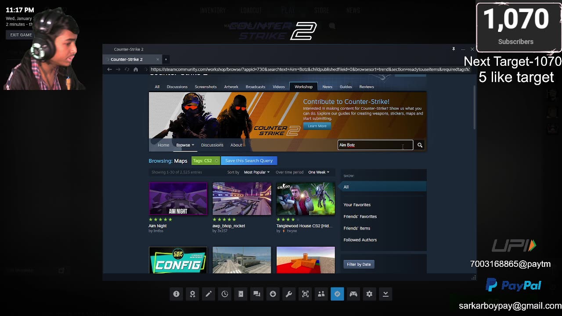This screenshot has height=316, width=562.
Task: Open the playtime clock icon in overlay toolbar
Action: tap(225, 294)
